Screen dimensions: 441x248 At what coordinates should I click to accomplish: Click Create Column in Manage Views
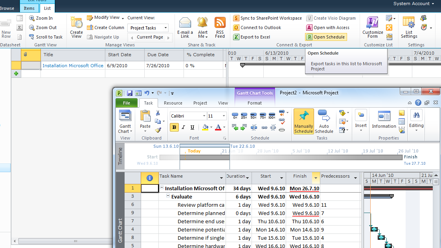coord(105,28)
